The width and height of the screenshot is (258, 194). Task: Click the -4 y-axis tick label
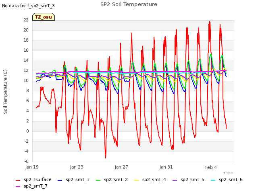click(27, 151)
